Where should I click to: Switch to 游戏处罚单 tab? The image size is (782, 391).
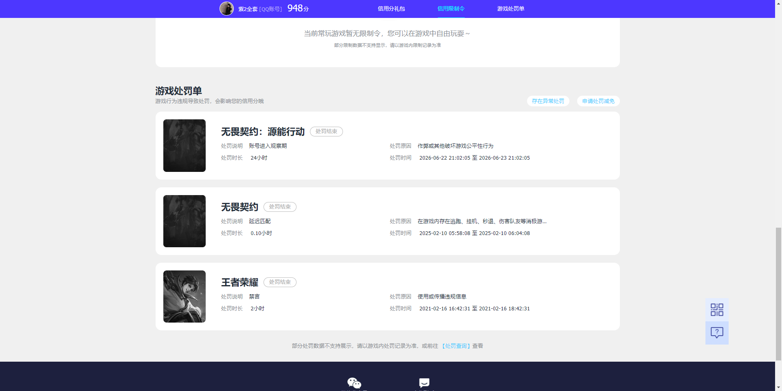511,9
